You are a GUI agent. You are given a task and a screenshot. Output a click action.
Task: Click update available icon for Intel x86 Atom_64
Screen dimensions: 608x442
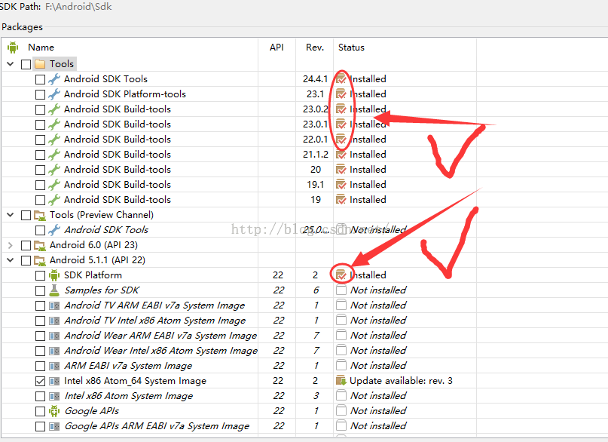click(x=341, y=381)
